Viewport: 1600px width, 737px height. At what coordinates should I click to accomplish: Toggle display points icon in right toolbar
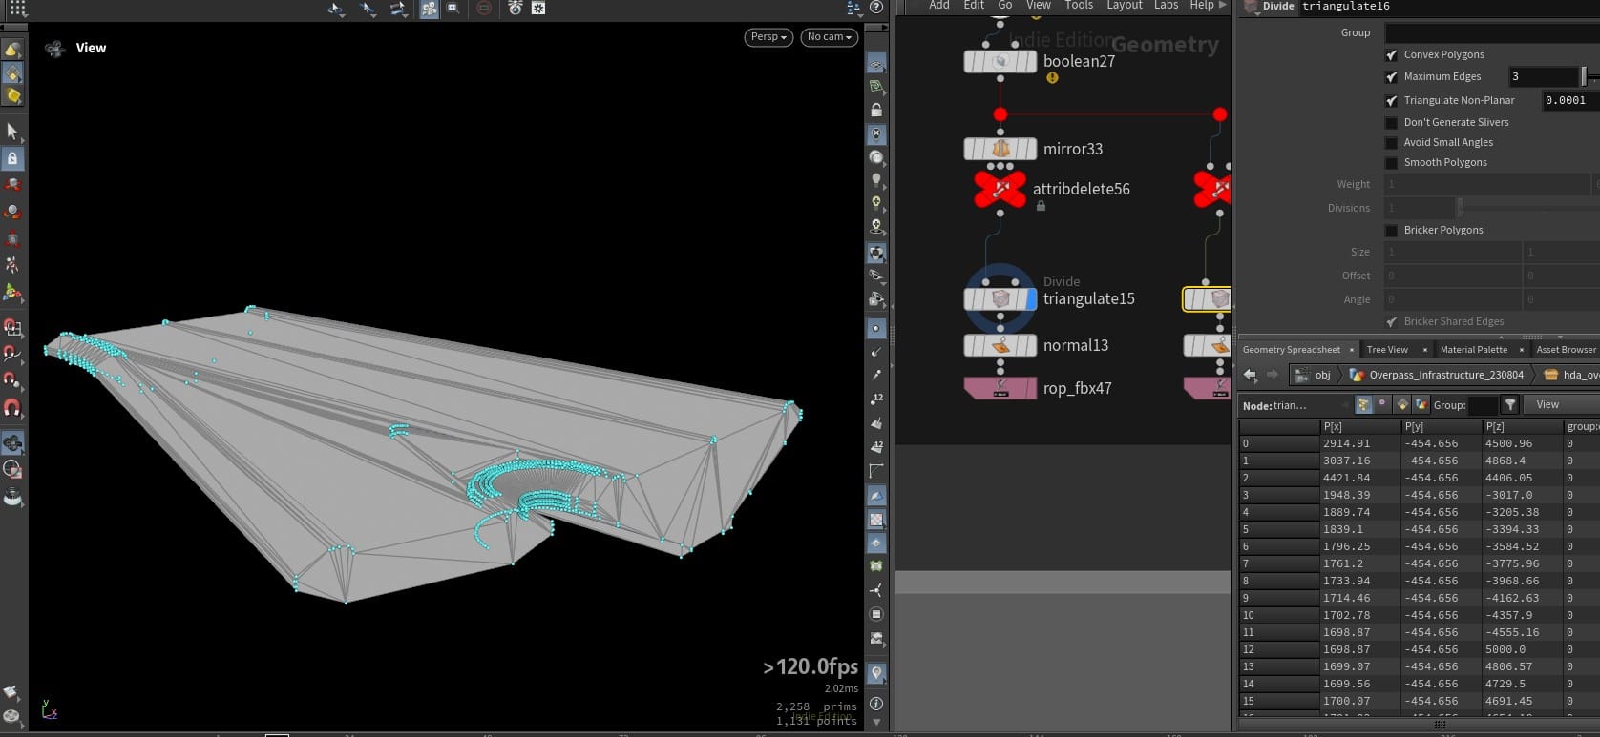tap(876, 328)
